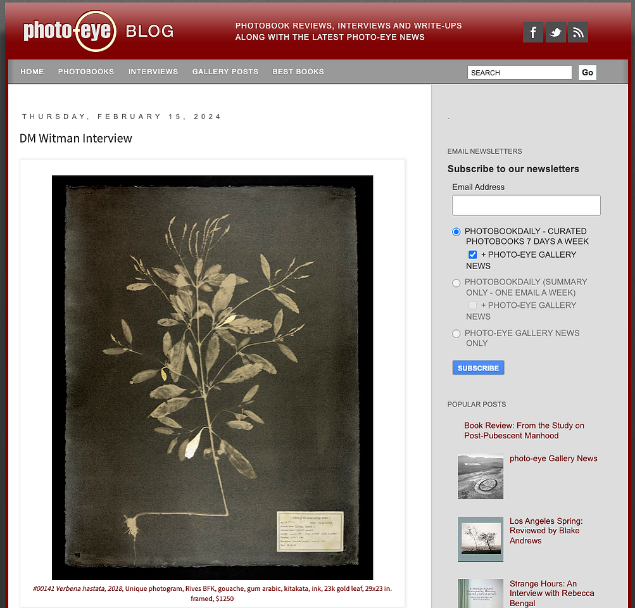
Task: Open the photo-eye Facebook page icon
Action: point(533,32)
